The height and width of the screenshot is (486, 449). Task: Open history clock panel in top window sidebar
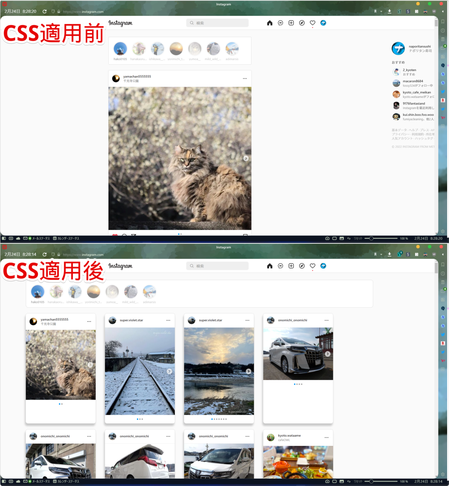(x=443, y=31)
